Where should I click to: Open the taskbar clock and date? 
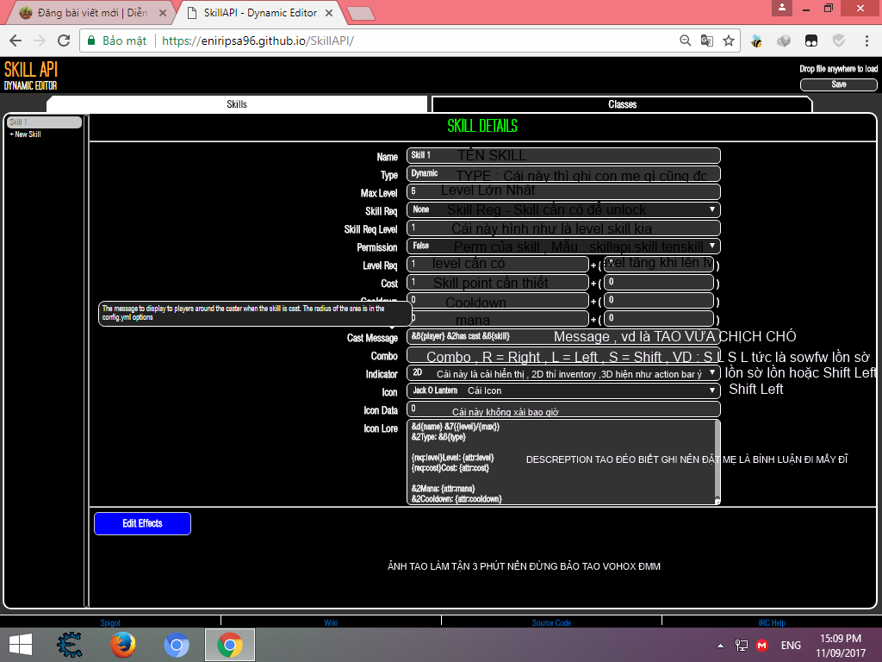[x=841, y=645]
